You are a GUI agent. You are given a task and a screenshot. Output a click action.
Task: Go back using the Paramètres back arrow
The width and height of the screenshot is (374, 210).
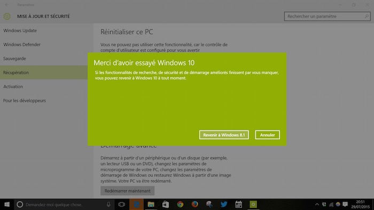point(6,5)
